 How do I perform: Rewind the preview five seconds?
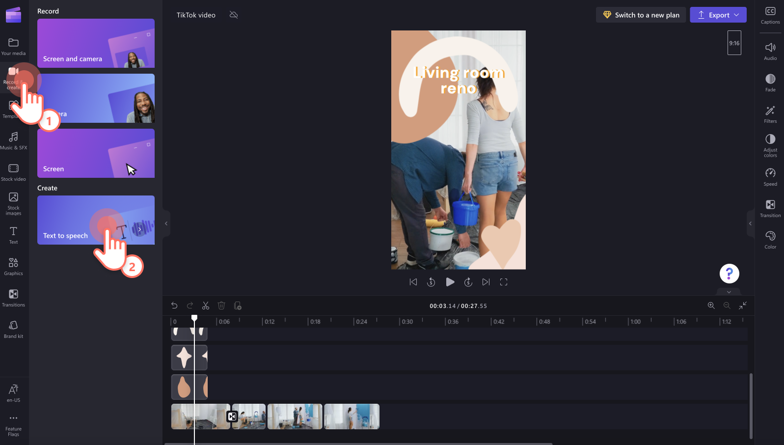tap(431, 282)
